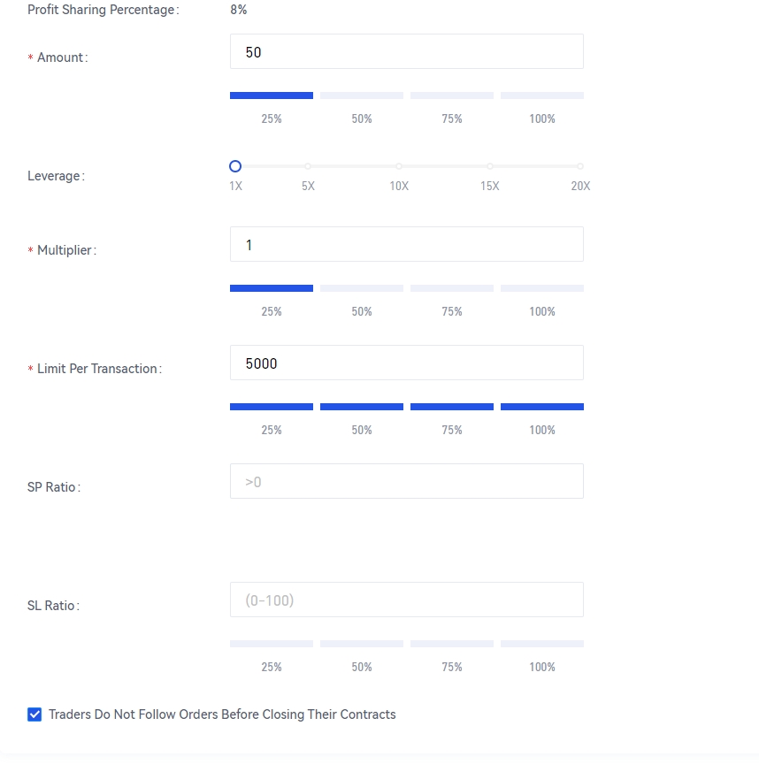Click the Multiplier input field
The image size is (759, 764).
[406, 245]
